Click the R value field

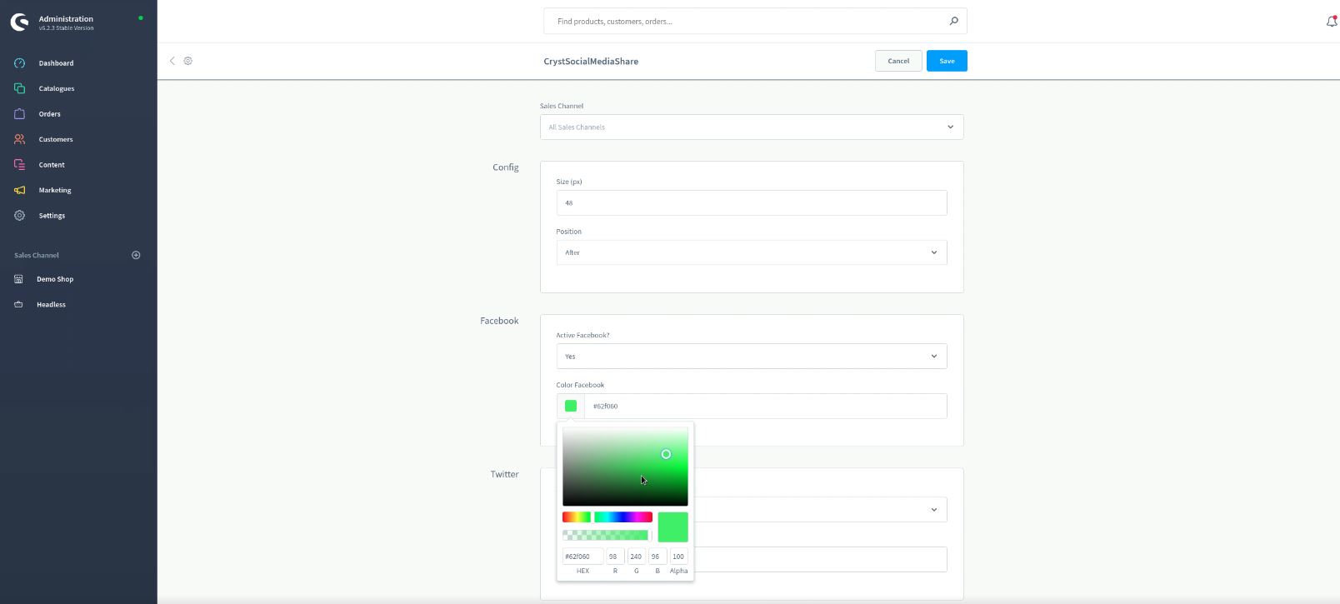(x=615, y=557)
